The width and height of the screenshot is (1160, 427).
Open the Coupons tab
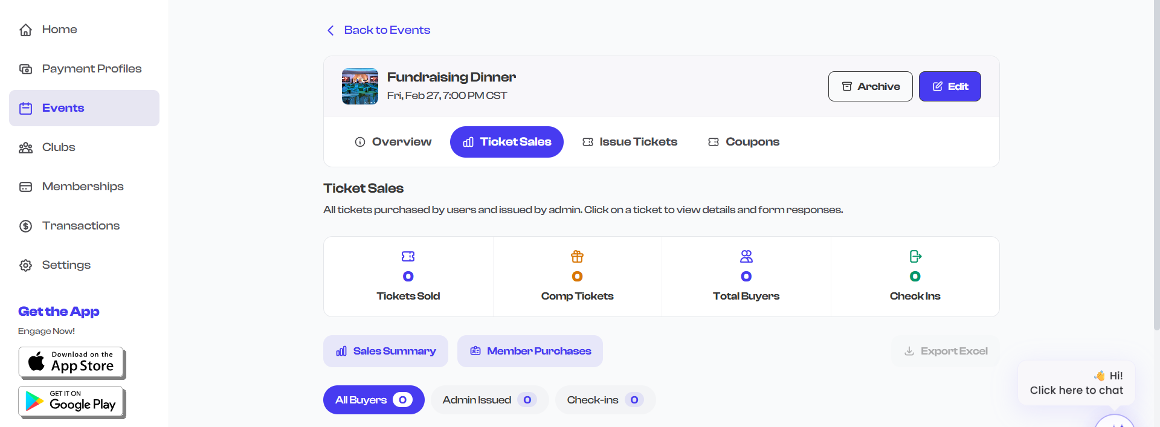744,142
